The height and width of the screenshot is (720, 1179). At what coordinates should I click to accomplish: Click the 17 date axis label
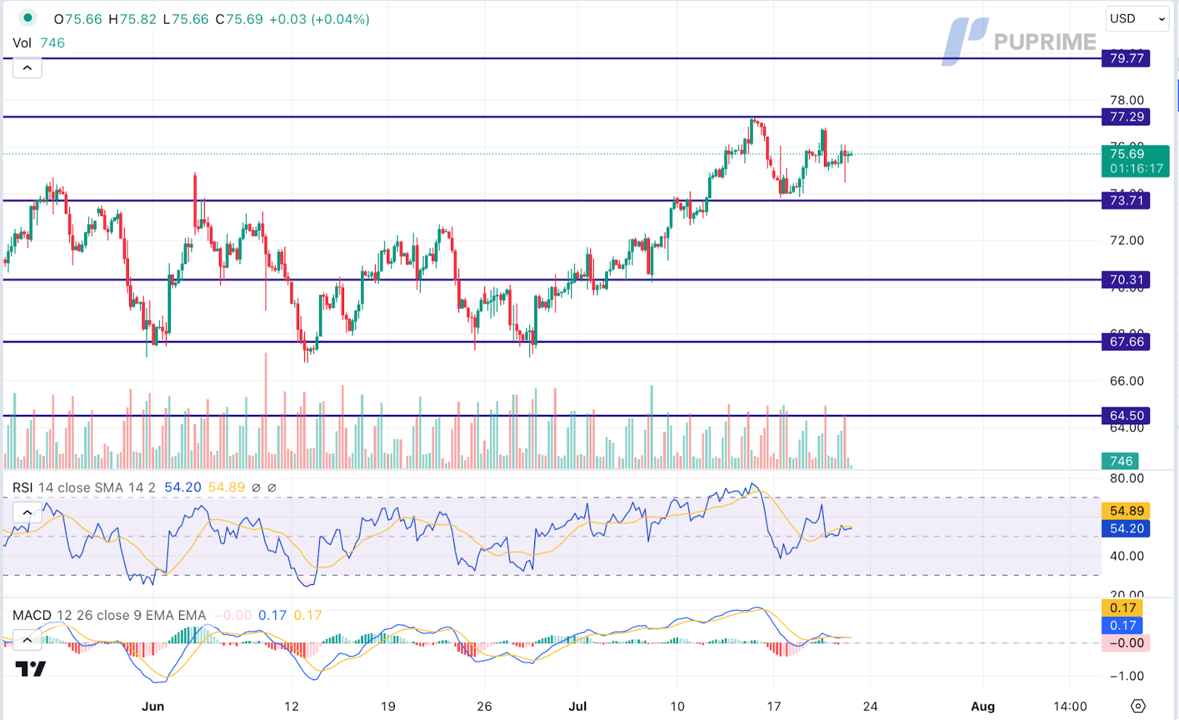(x=774, y=706)
